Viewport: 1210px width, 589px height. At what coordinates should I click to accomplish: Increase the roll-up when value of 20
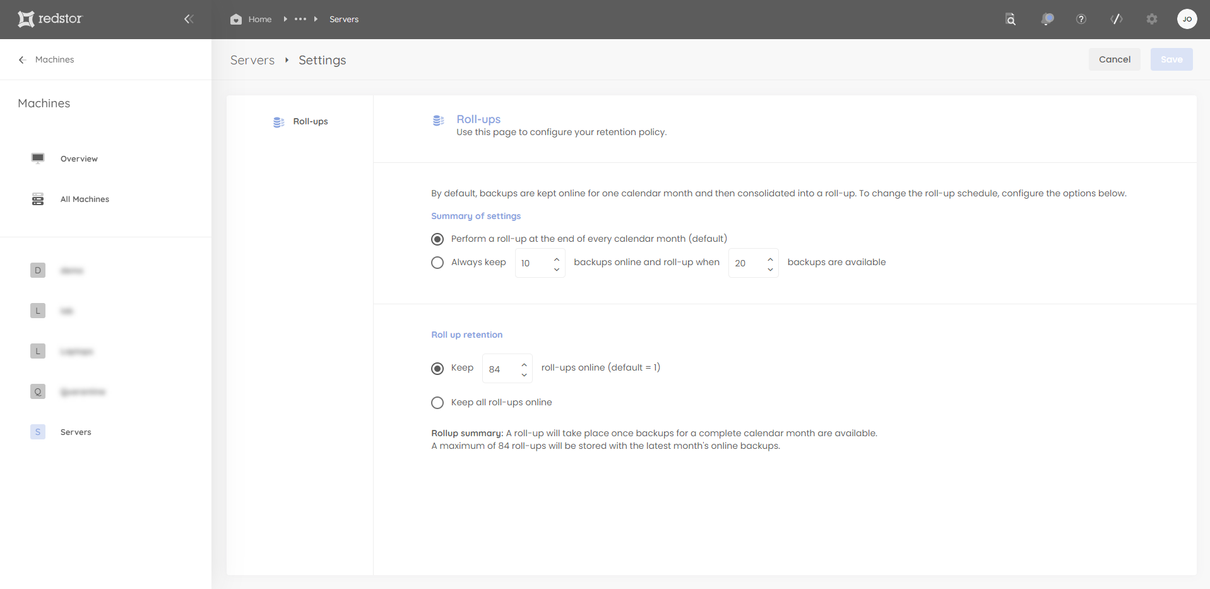(770, 259)
